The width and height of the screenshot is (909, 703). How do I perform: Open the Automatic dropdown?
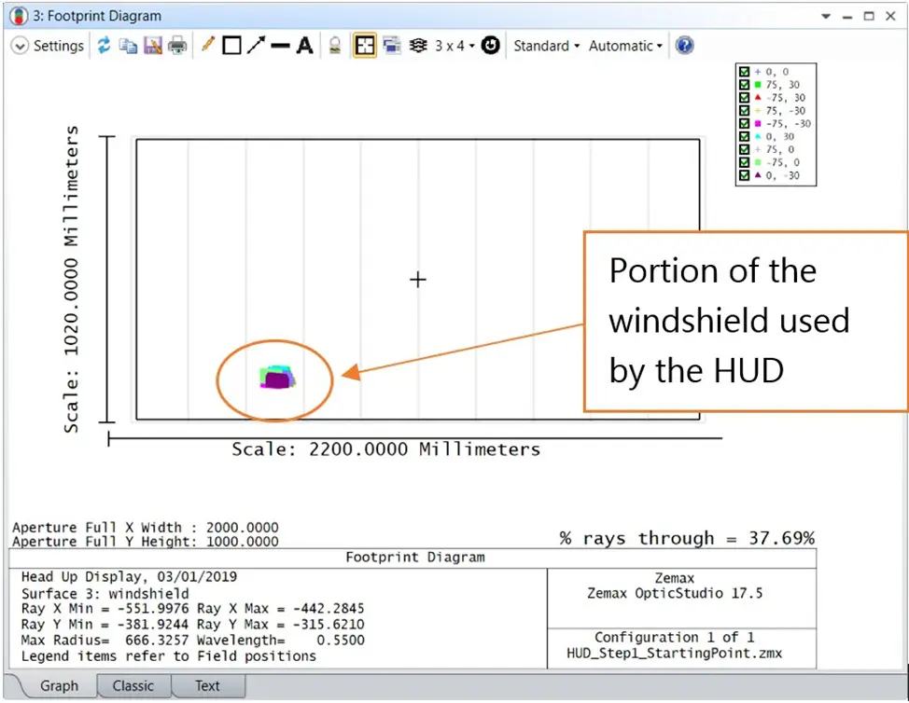tap(623, 45)
